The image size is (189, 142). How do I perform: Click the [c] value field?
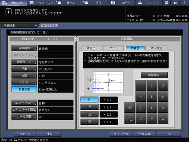tap(109, 115)
